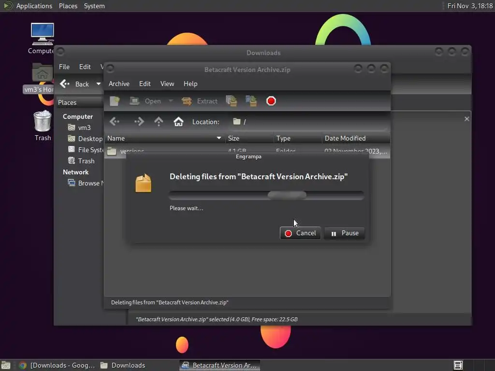This screenshot has height=371, width=495.
Task: Go forward in the archive location bar
Action: click(x=139, y=121)
